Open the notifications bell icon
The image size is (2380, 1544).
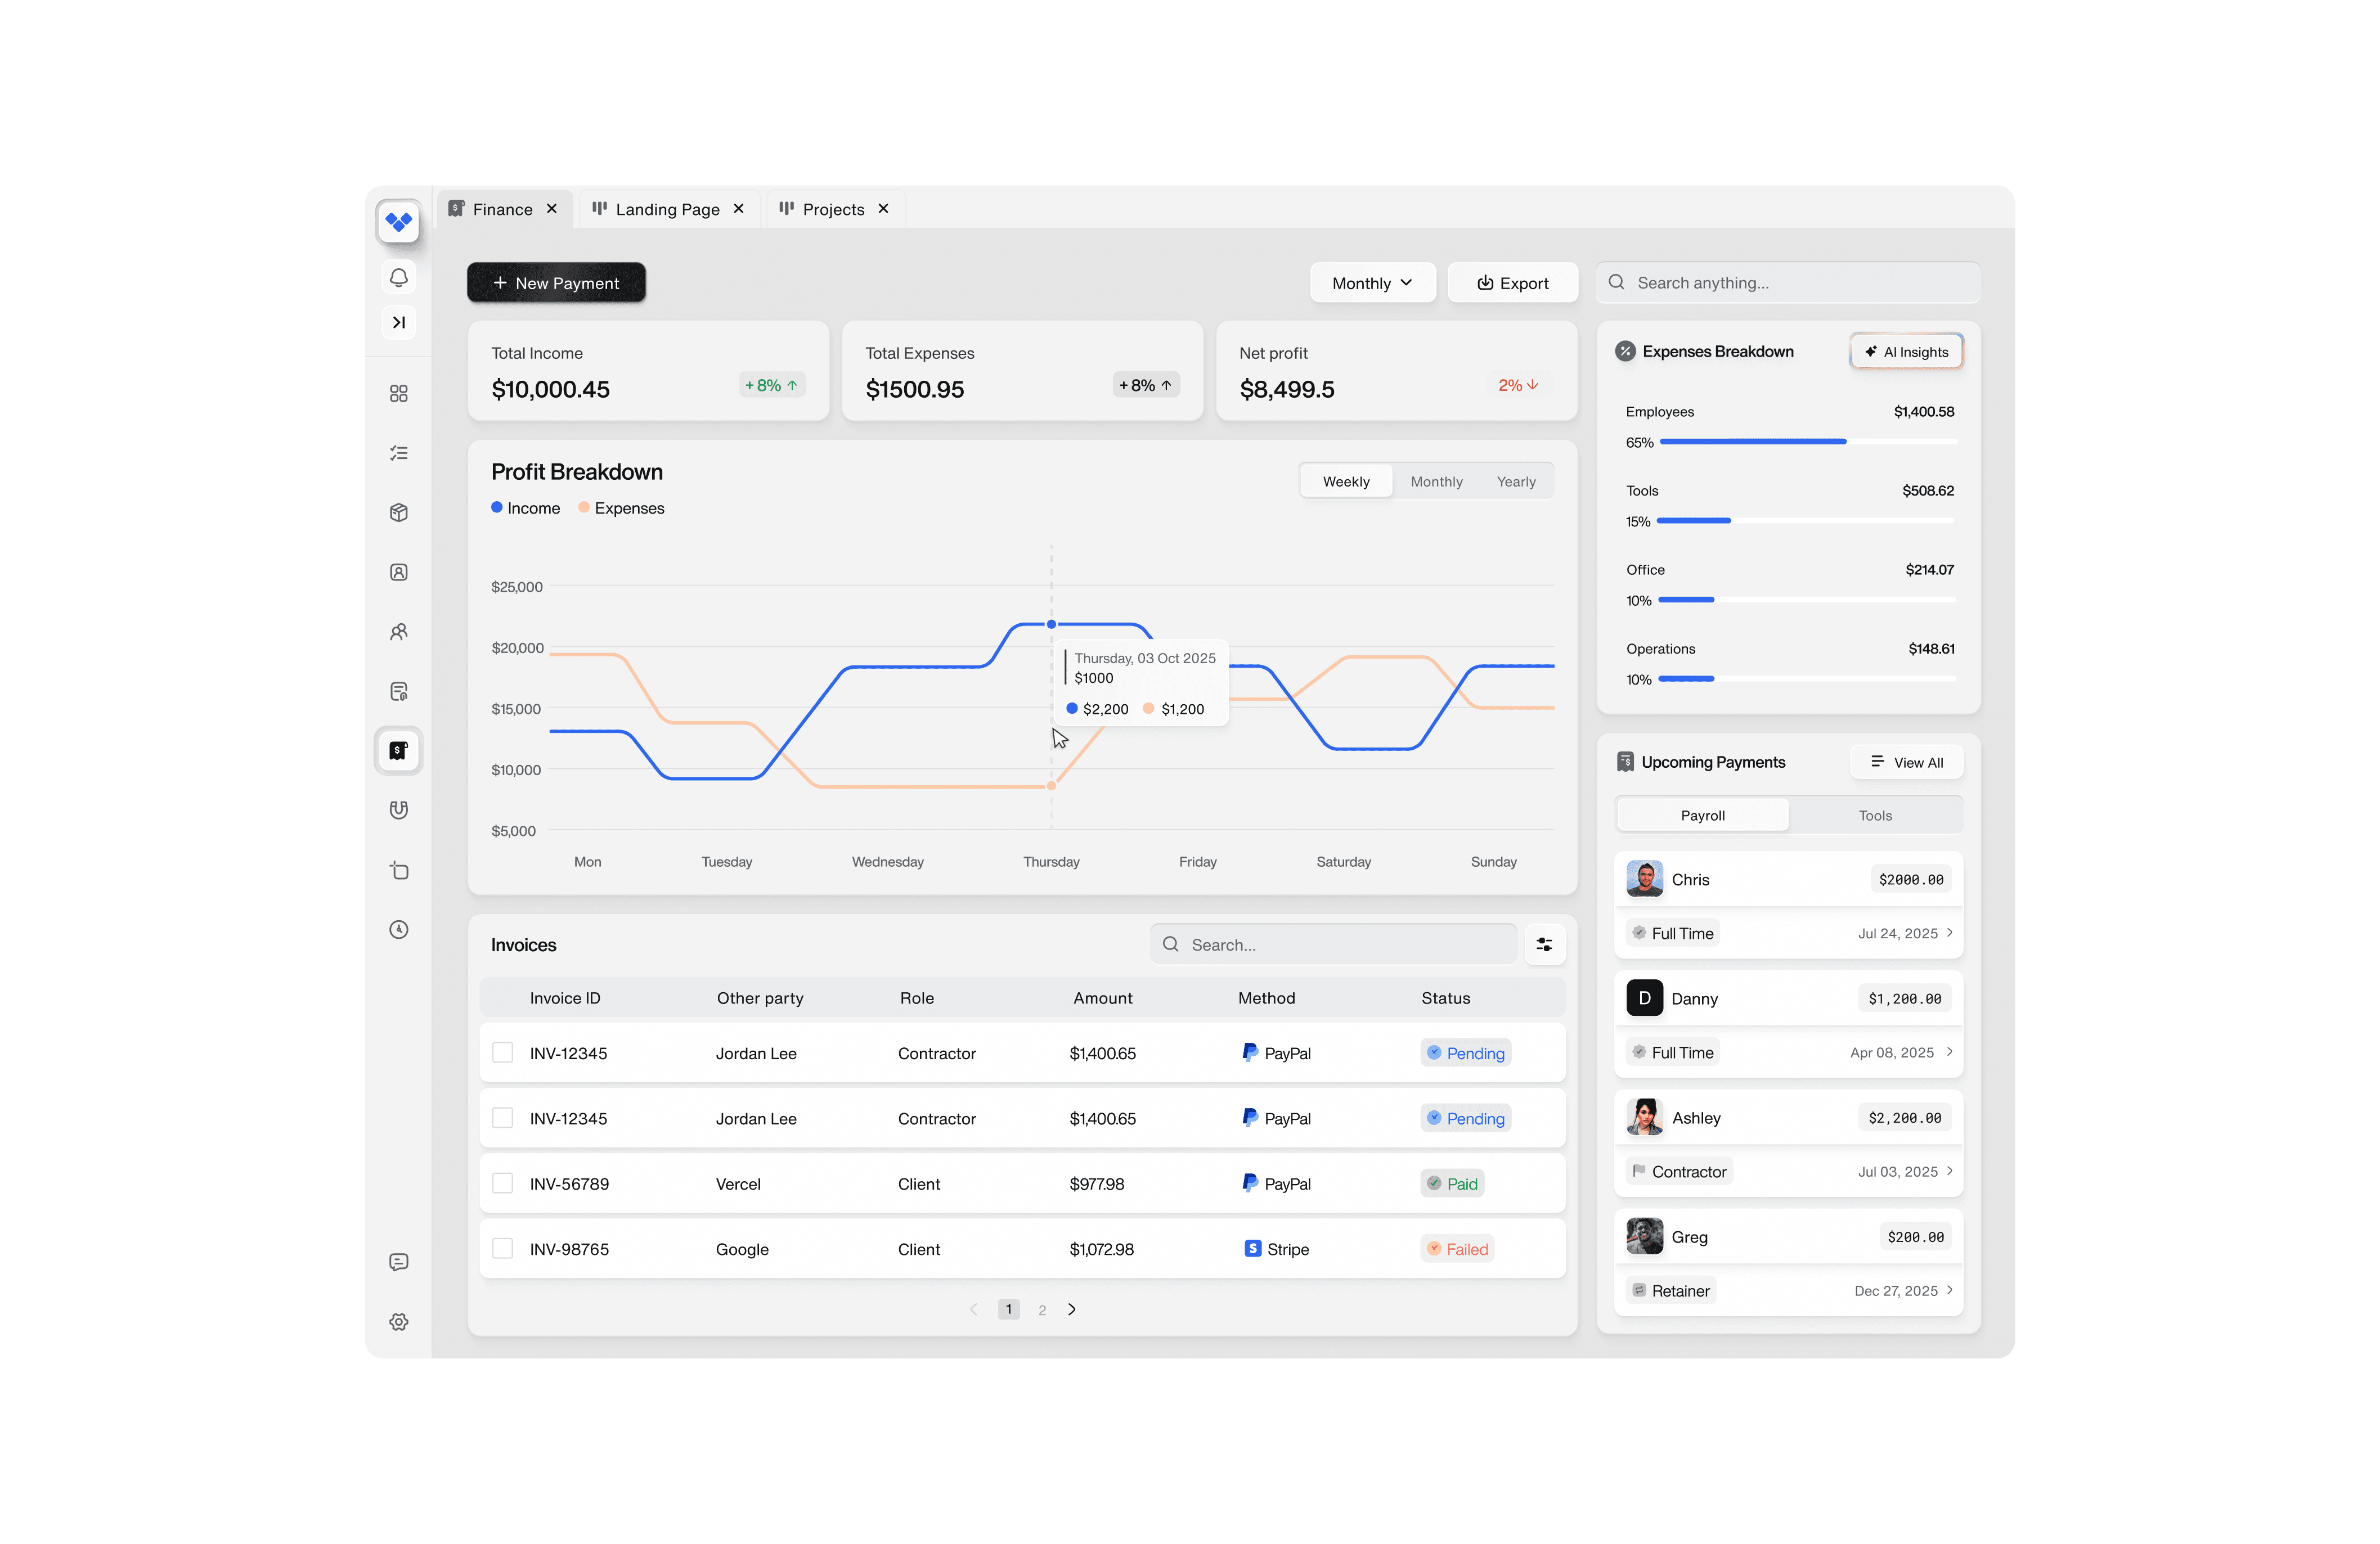click(398, 277)
